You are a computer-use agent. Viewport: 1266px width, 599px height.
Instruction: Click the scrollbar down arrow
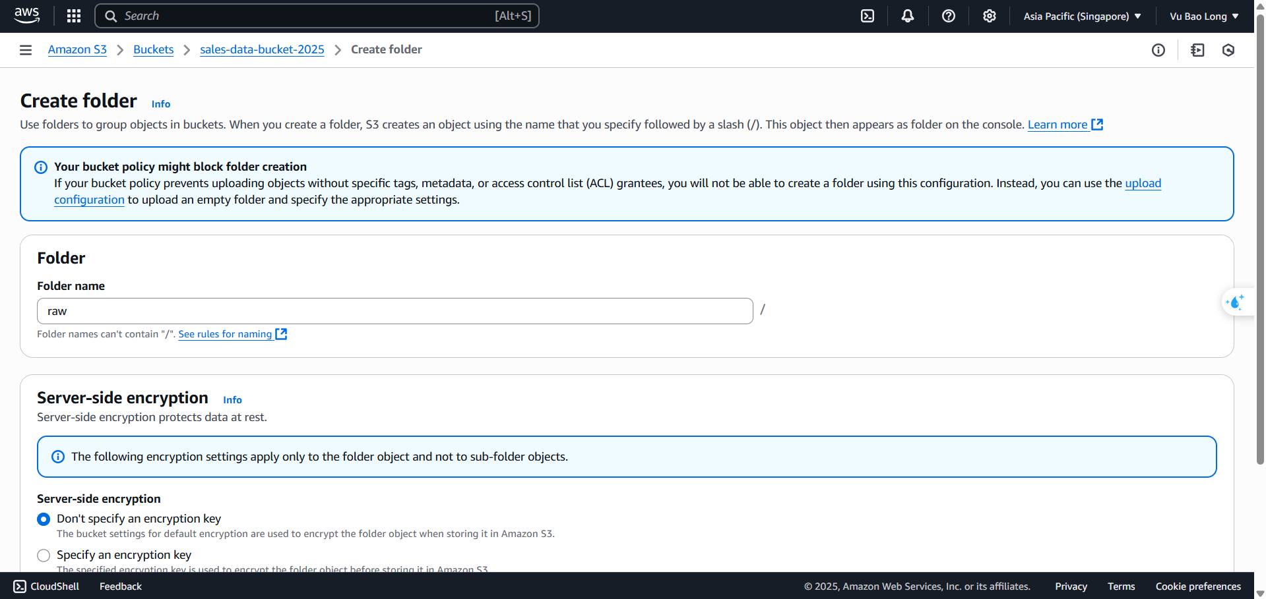1260,593
